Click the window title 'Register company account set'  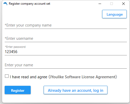point(29,4)
